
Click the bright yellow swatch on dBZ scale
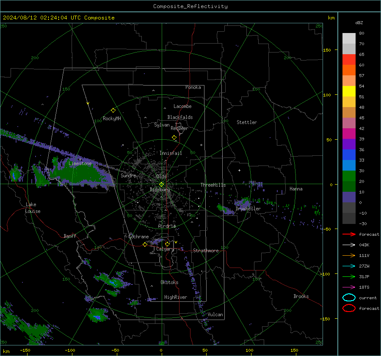tap(349, 91)
